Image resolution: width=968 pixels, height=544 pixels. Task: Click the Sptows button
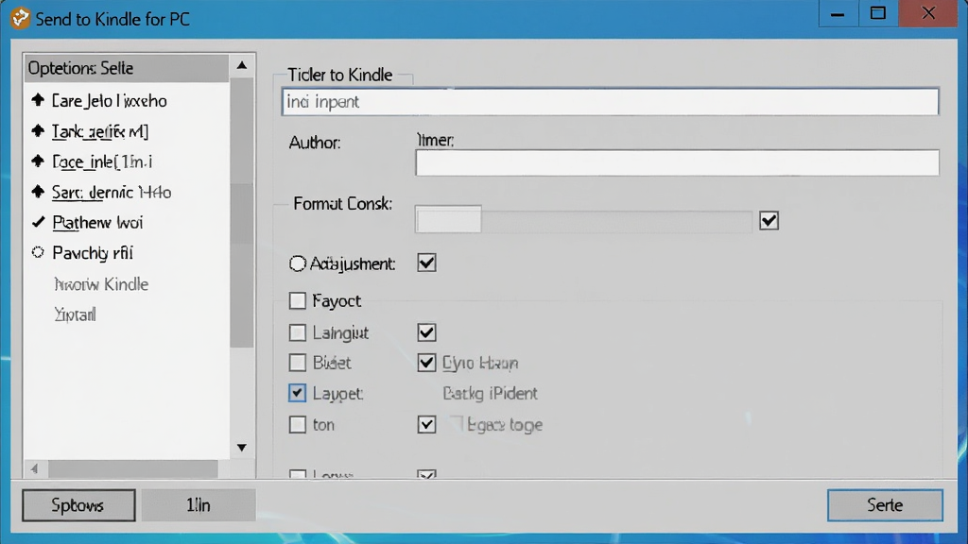click(78, 505)
